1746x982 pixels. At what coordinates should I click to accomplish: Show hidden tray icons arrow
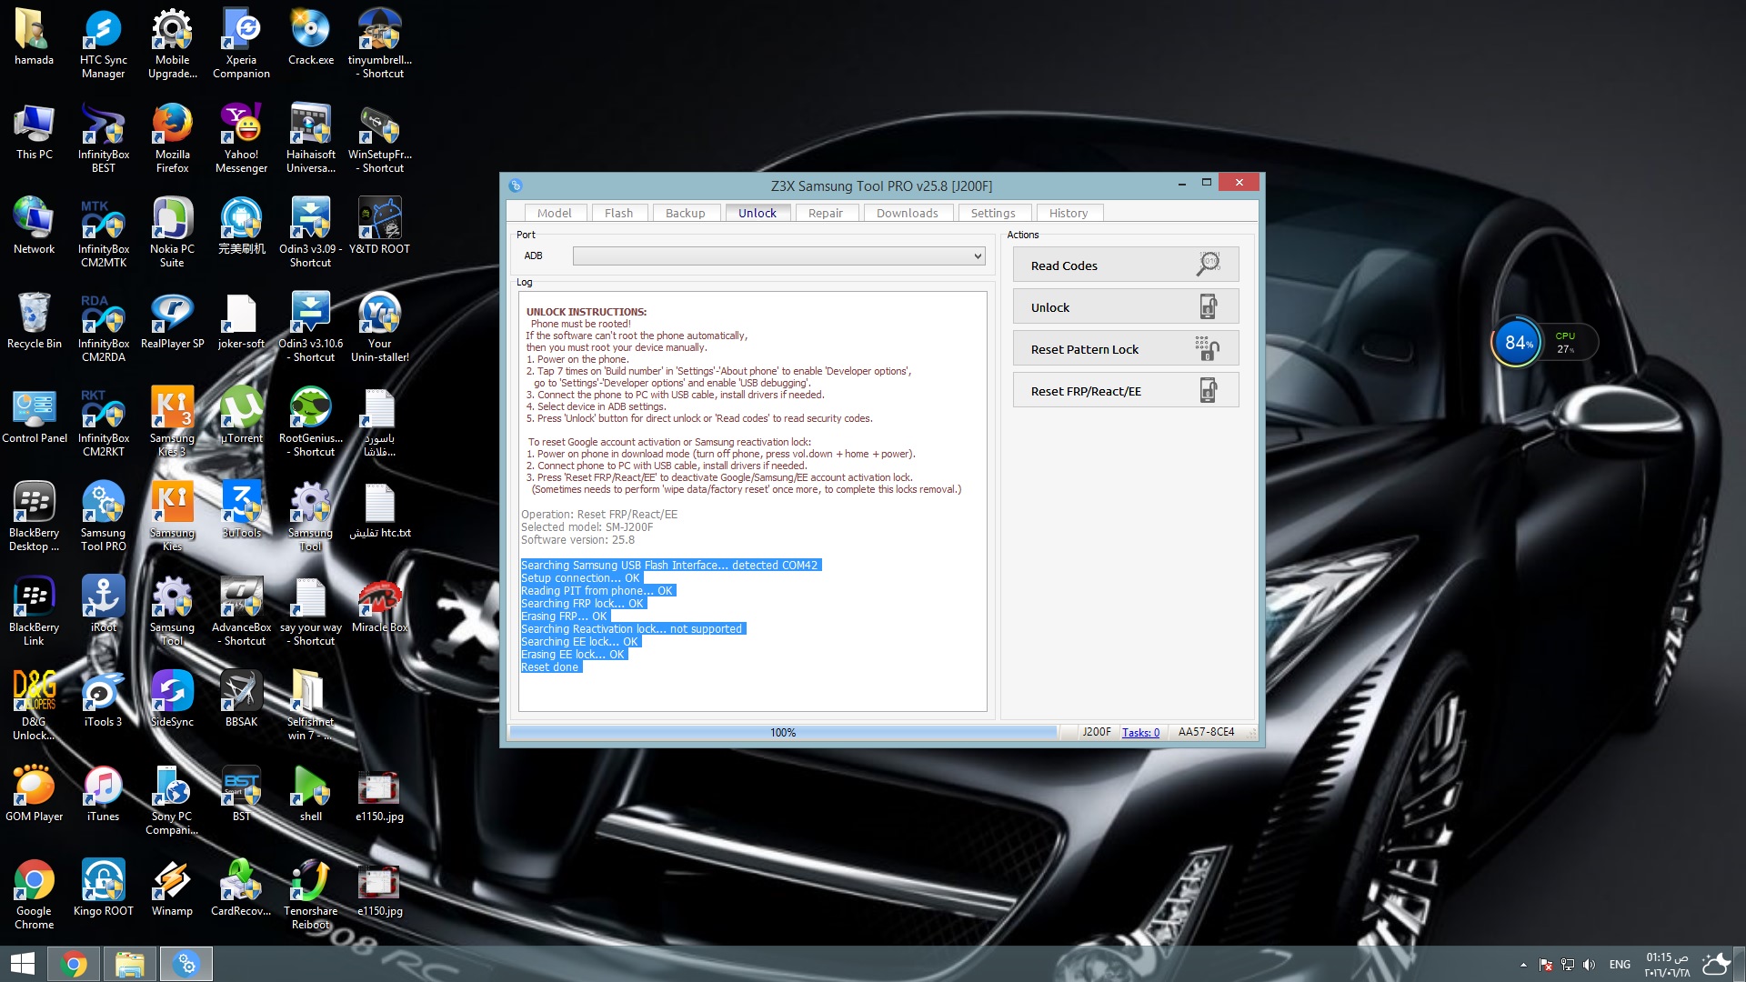point(1523,965)
